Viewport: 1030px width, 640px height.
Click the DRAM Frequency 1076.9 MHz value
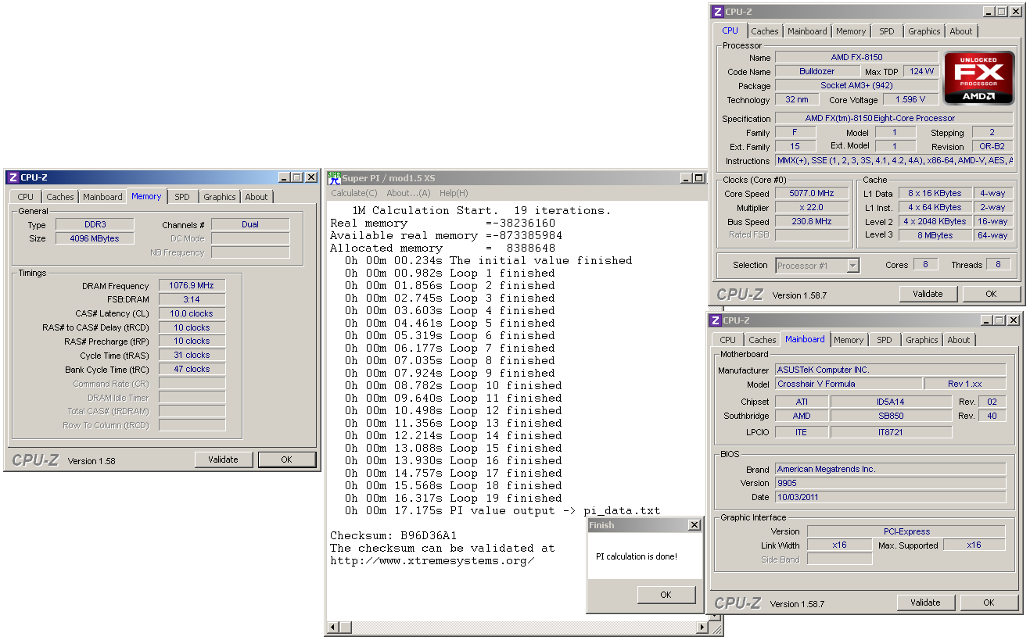tap(192, 286)
